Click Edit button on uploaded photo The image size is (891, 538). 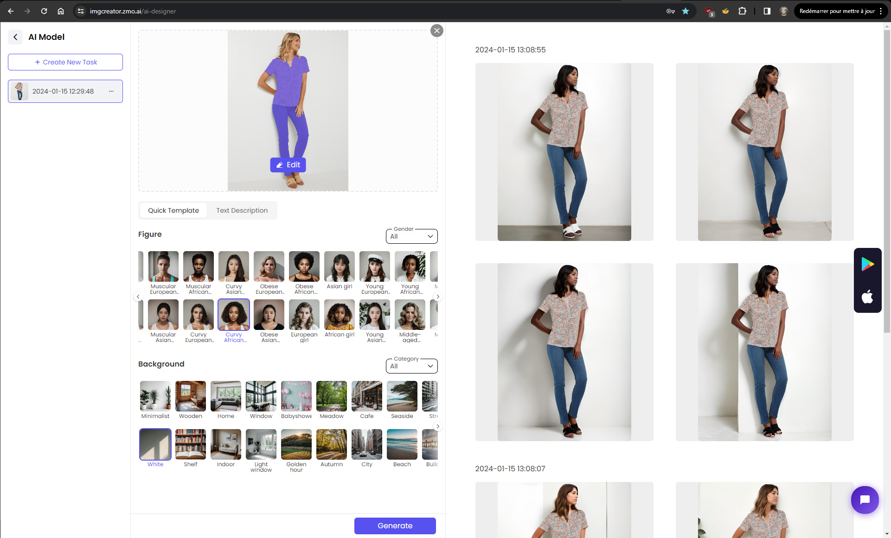click(288, 165)
